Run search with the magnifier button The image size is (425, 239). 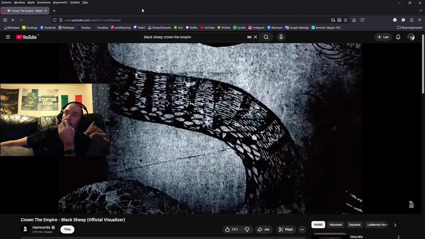coord(266,37)
